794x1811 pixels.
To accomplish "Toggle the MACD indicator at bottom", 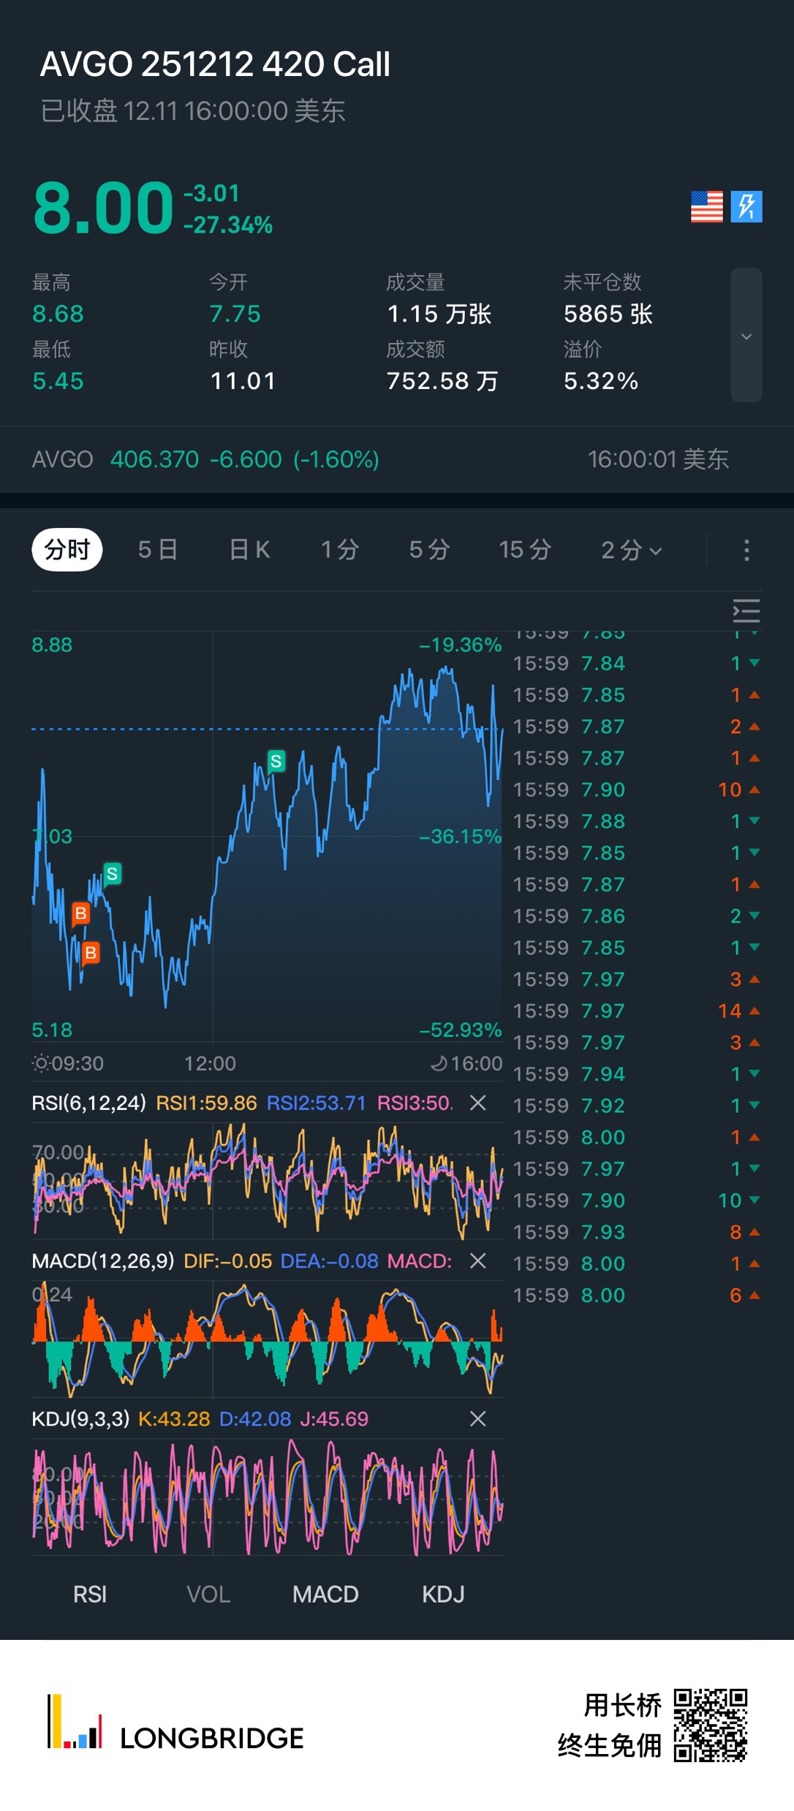I will pyautogui.click(x=325, y=1594).
